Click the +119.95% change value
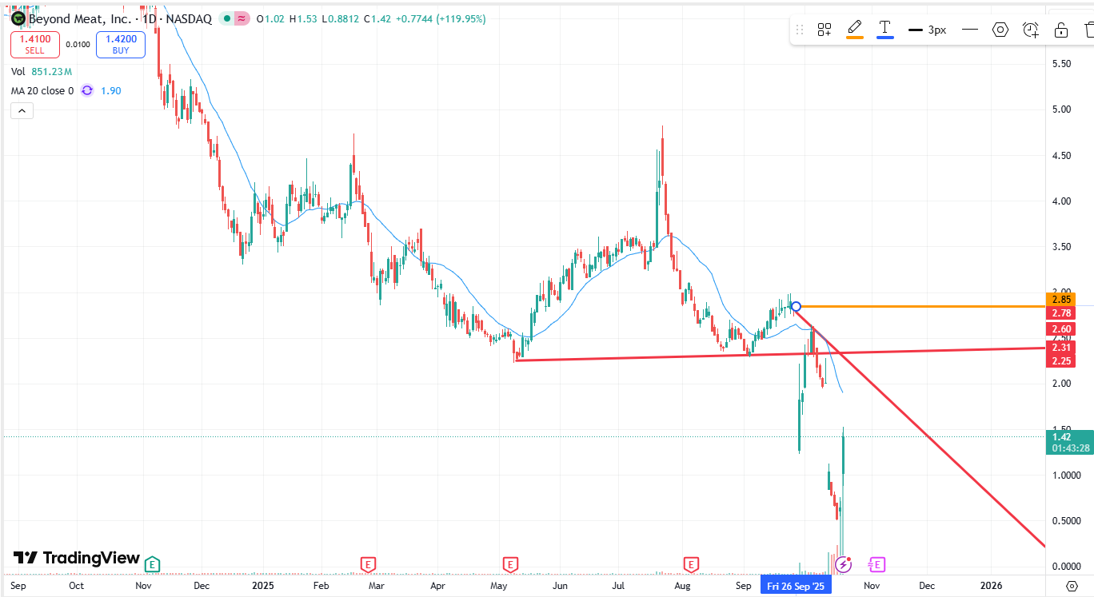This screenshot has width=1094, height=597. click(461, 18)
